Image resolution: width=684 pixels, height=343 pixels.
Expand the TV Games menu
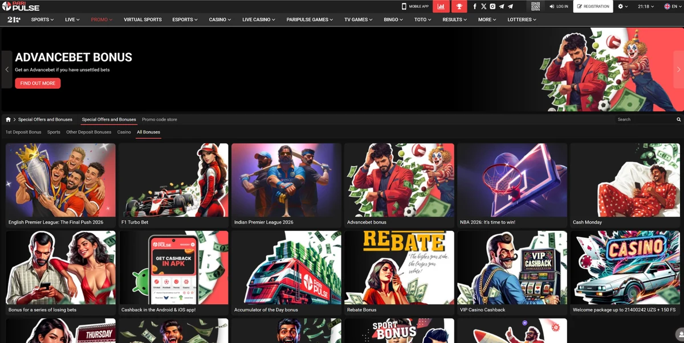(359, 19)
